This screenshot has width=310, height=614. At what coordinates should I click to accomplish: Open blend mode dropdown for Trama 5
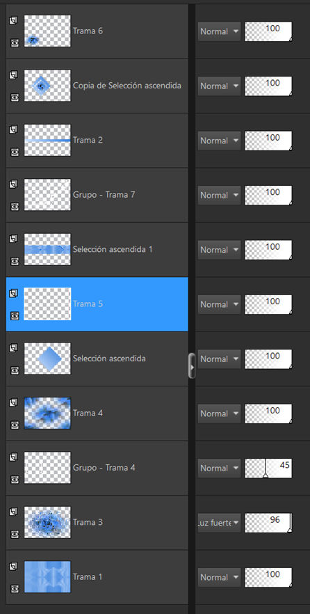pos(219,304)
